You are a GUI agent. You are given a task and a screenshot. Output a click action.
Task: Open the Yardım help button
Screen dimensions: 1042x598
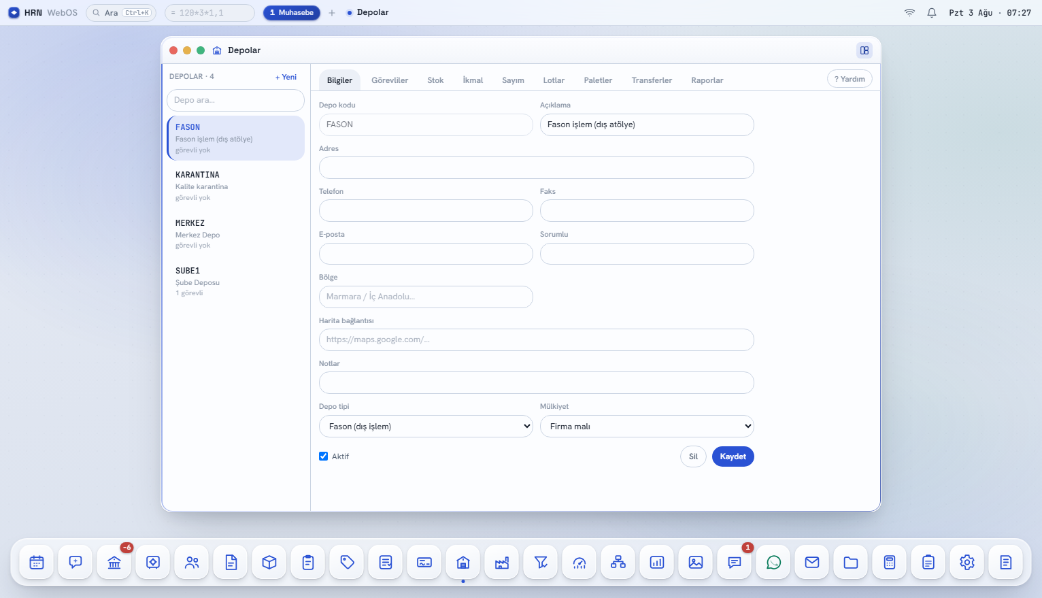850,79
